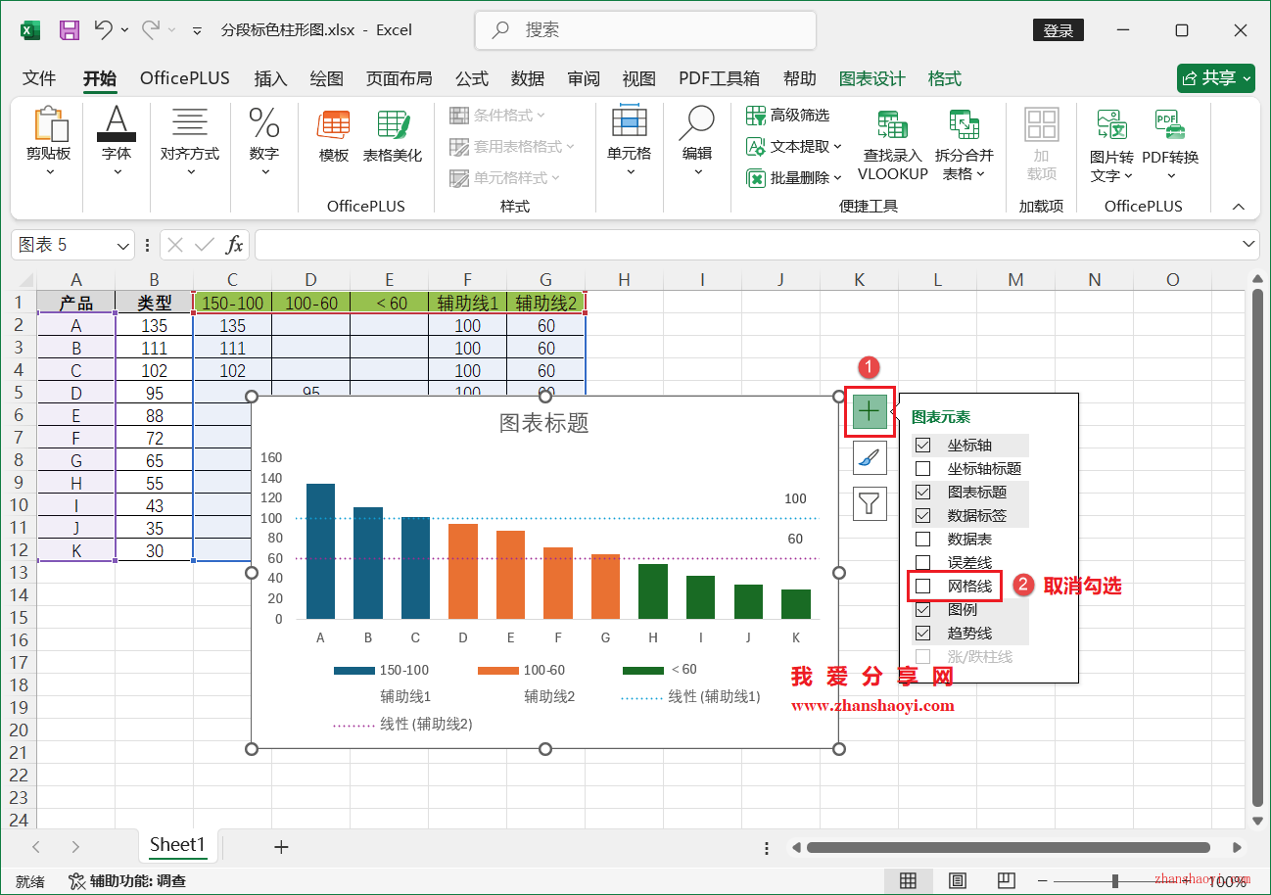1271x895 pixels.
Task: Uncheck the 网格线 gridlines checkbox
Action: [x=923, y=586]
